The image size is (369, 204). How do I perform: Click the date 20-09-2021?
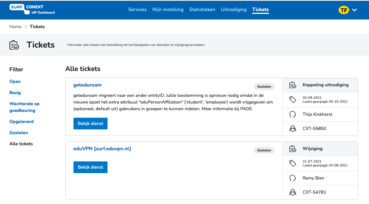coord(312,98)
